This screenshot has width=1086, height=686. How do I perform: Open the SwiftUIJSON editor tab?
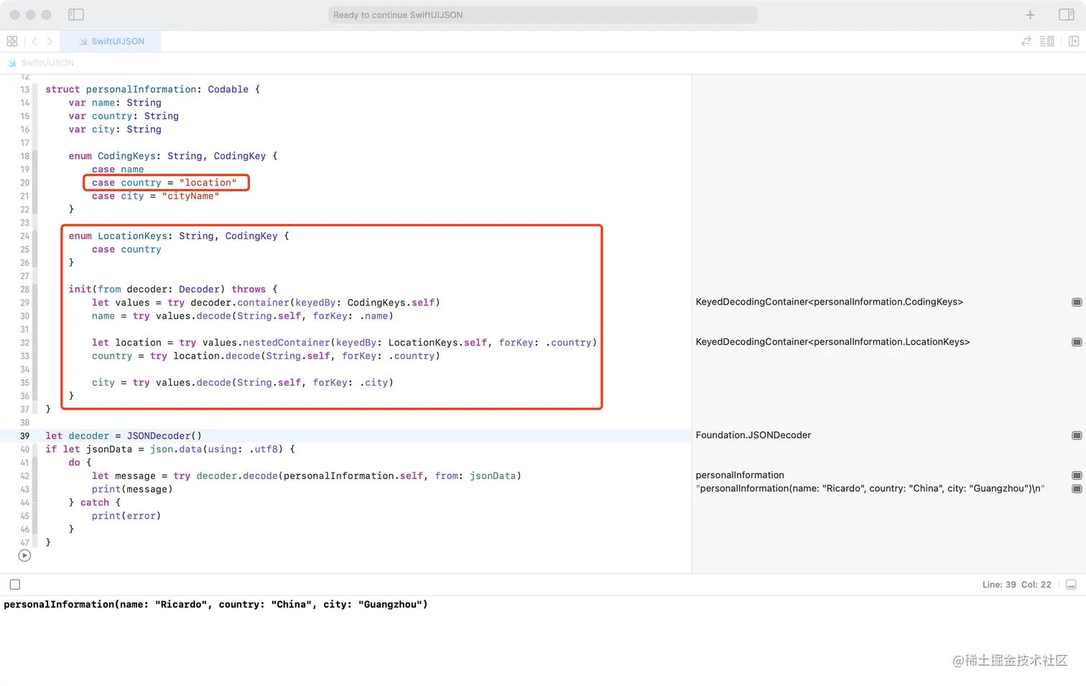pos(111,41)
